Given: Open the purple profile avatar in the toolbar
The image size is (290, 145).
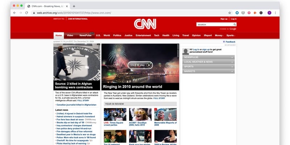Looking at the screenshot, I should [269, 13].
